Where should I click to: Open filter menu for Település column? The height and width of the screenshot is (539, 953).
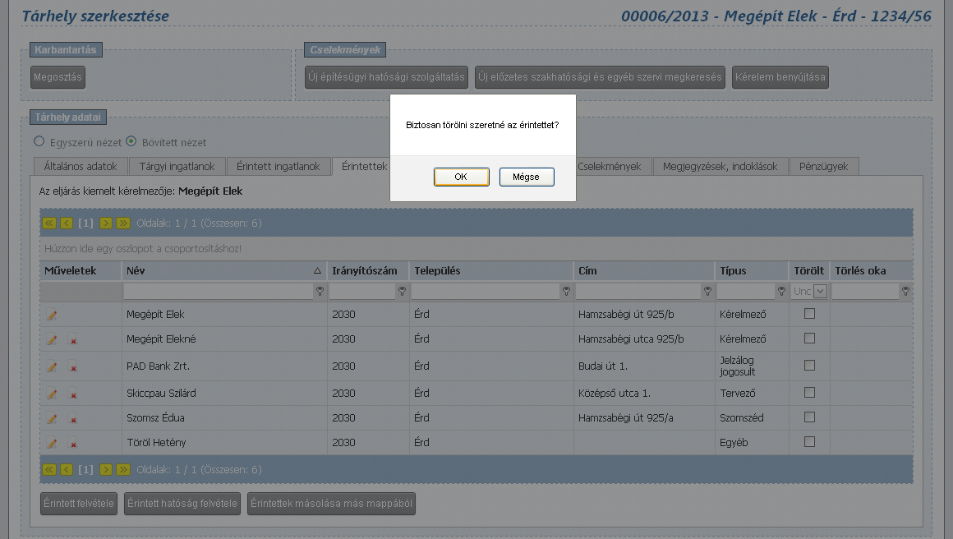tap(566, 292)
